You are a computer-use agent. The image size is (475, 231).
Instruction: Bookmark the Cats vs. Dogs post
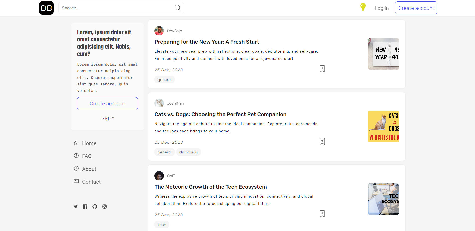coord(322,141)
